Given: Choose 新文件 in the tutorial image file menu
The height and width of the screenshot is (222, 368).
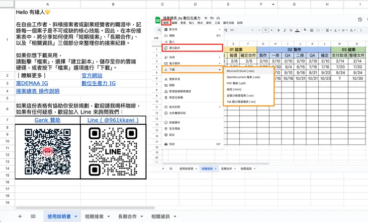Looking at the screenshot, I should coord(192,29).
